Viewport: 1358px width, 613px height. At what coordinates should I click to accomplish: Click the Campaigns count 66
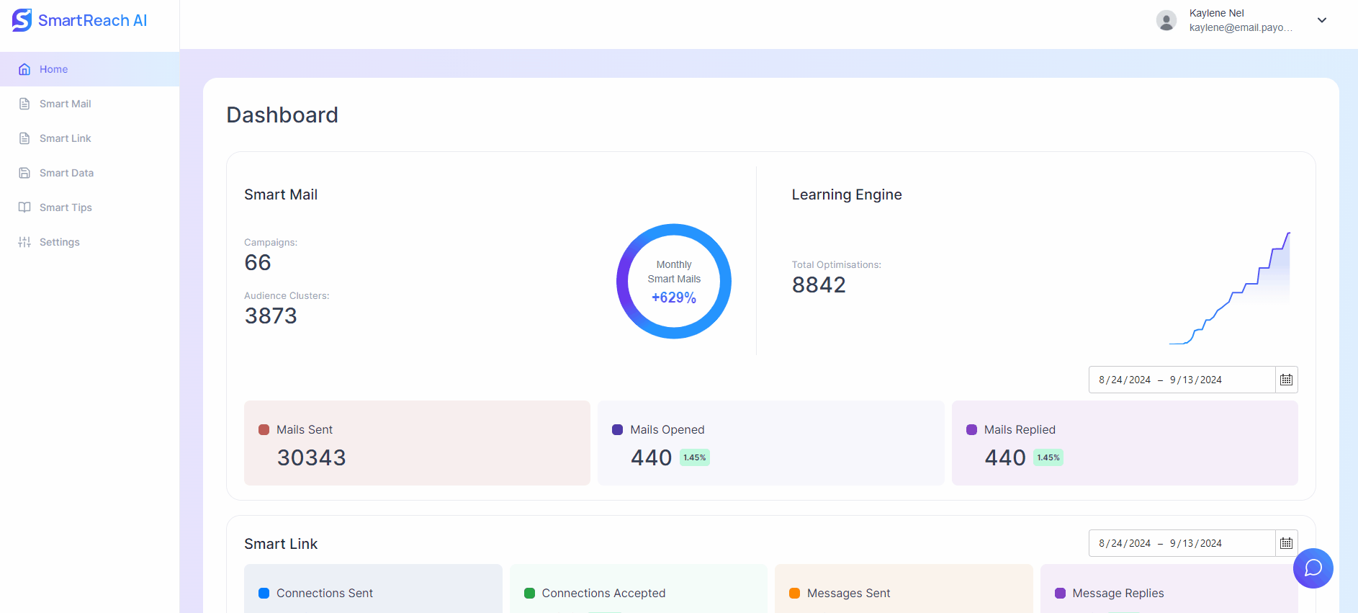[x=258, y=262]
